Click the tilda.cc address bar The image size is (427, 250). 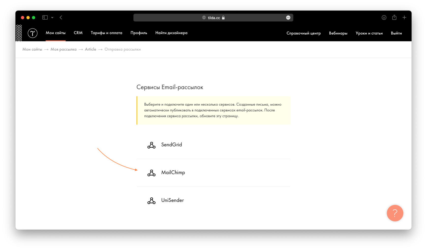213,18
